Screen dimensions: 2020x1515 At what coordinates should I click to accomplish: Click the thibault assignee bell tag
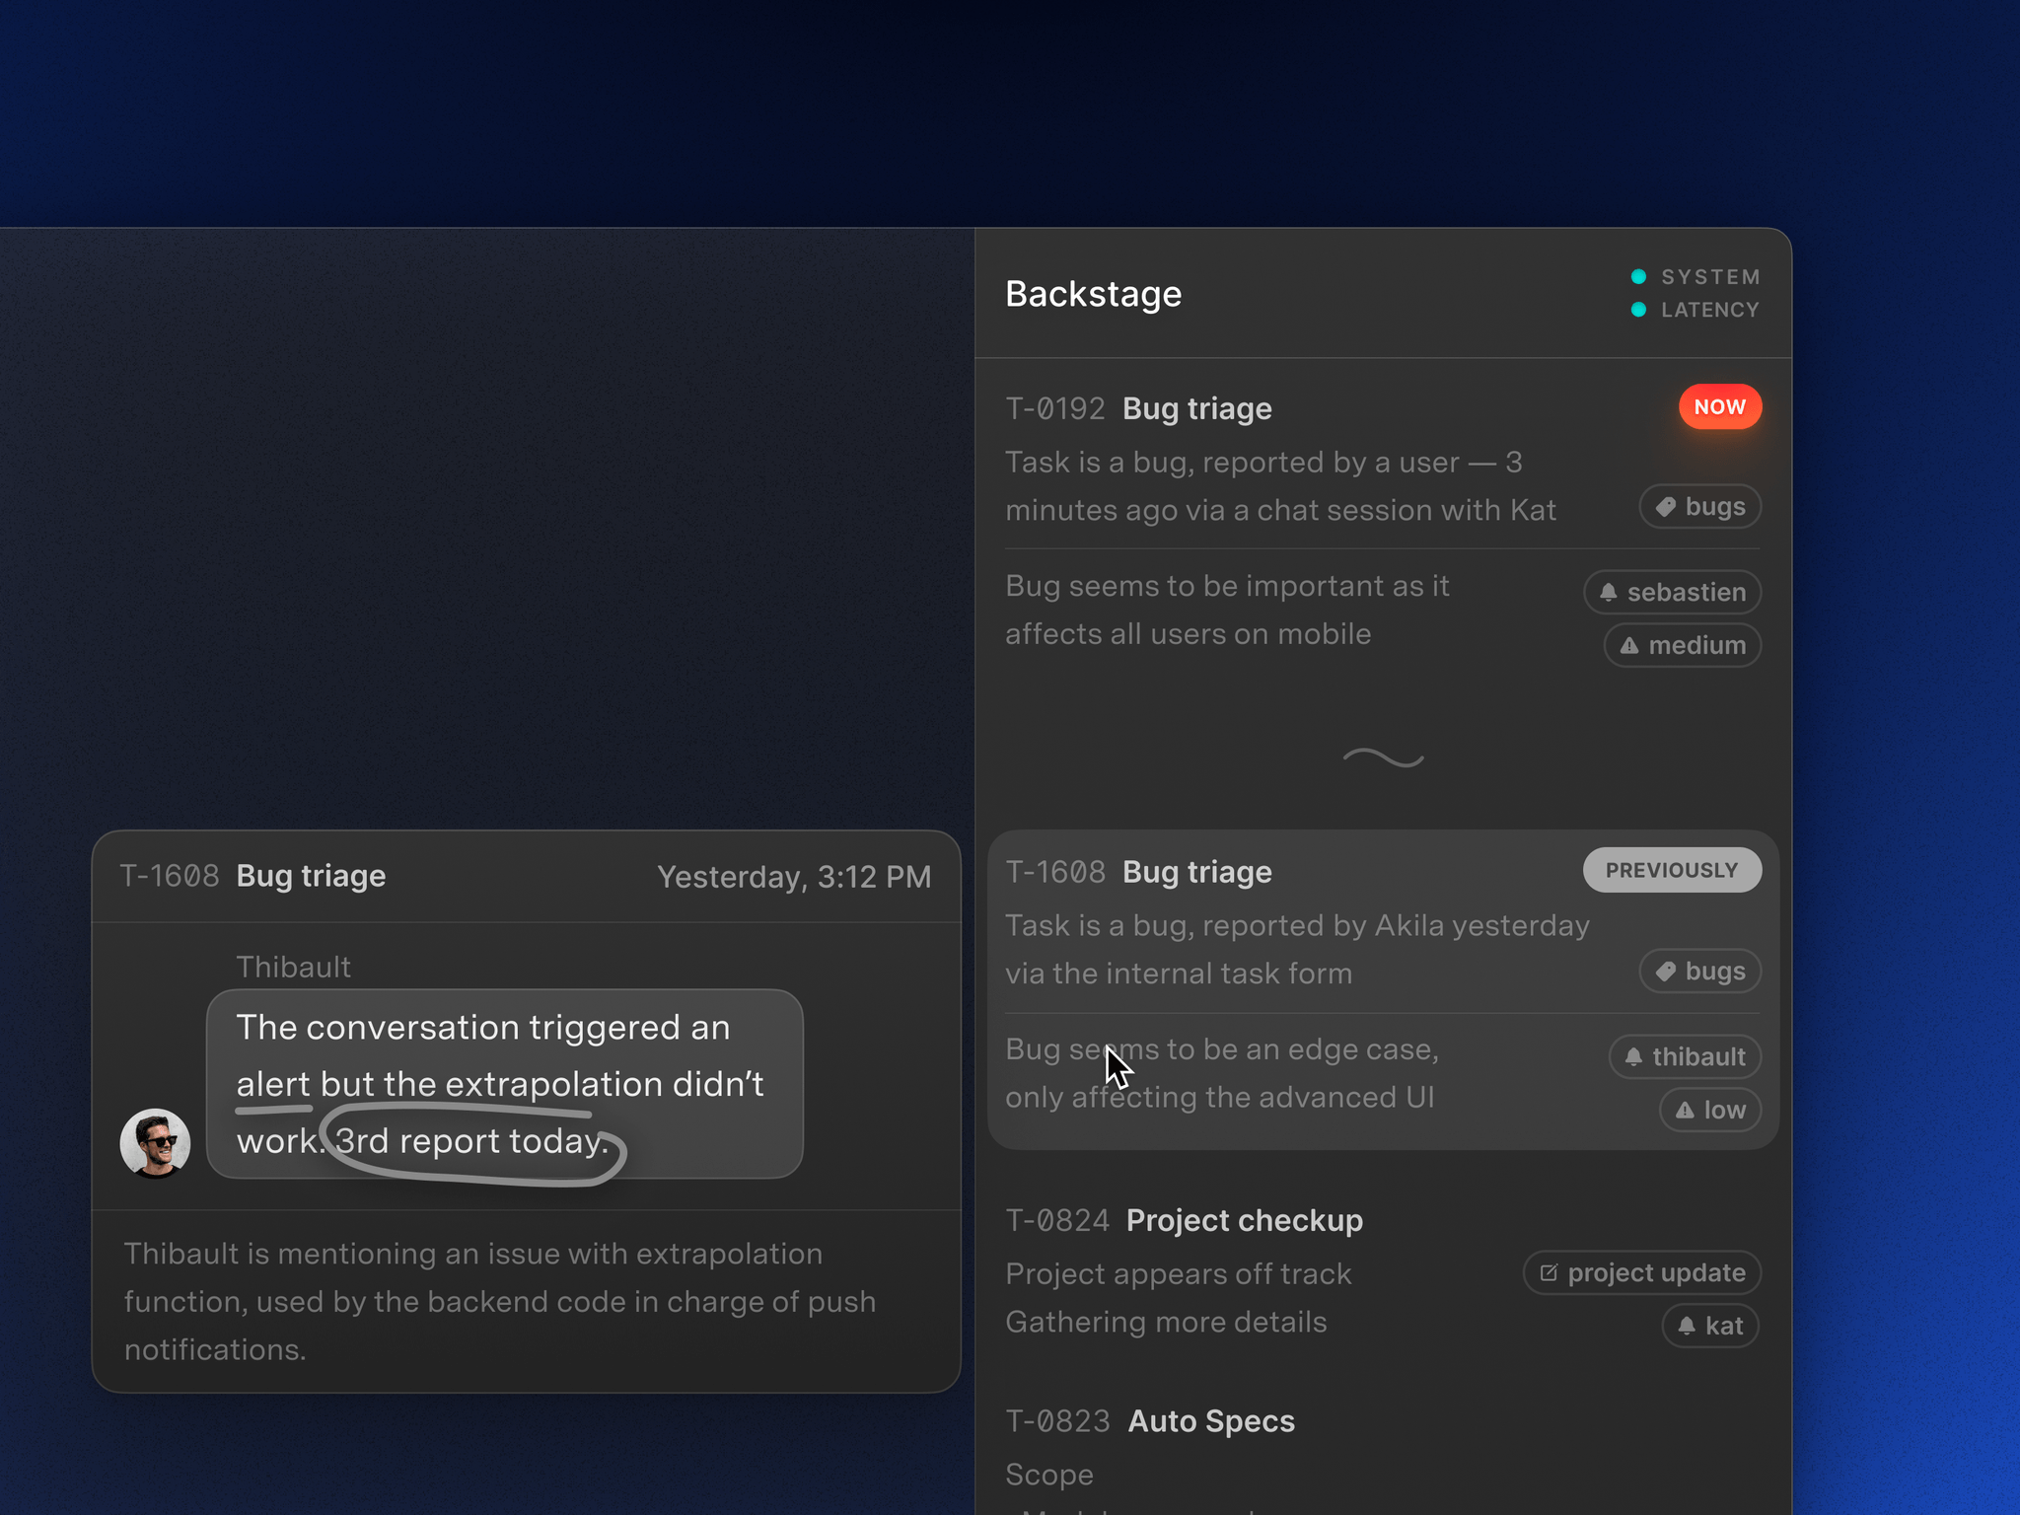tap(1685, 1056)
